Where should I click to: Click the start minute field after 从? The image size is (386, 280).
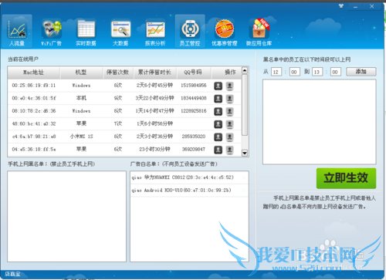click(x=295, y=72)
